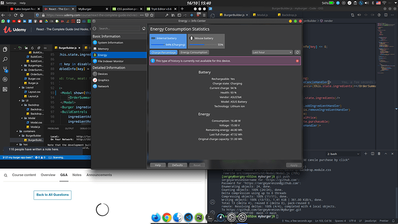Switch to Tryit Editor v3.6 tab
Viewport: 398px width, 224px height.
point(162,9)
